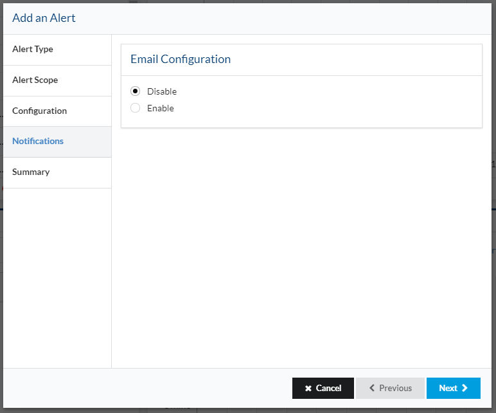The image size is (496, 413).
Task: Click the dialog footer left of Cancel
Action: click(x=147, y=388)
